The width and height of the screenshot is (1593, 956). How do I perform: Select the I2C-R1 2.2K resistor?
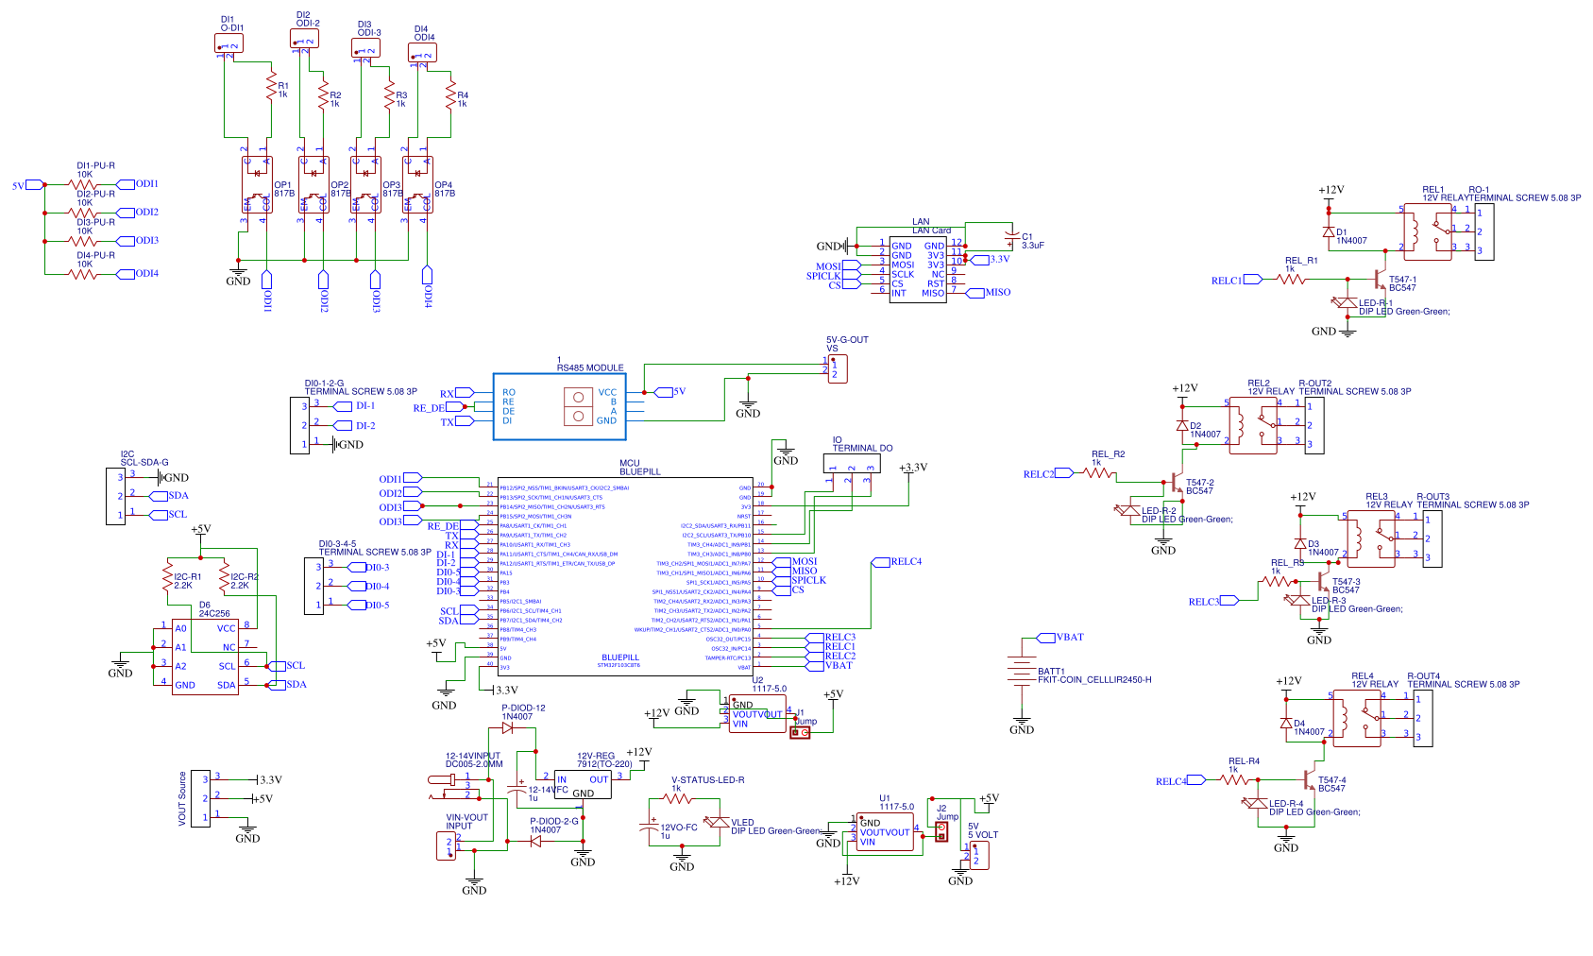pyautogui.click(x=168, y=576)
